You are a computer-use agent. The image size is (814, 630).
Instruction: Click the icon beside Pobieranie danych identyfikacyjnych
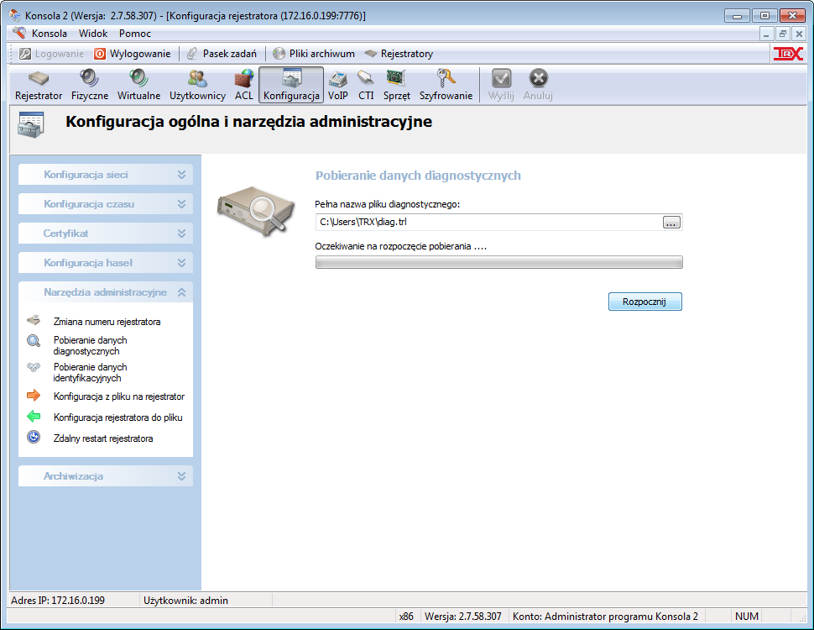click(34, 368)
